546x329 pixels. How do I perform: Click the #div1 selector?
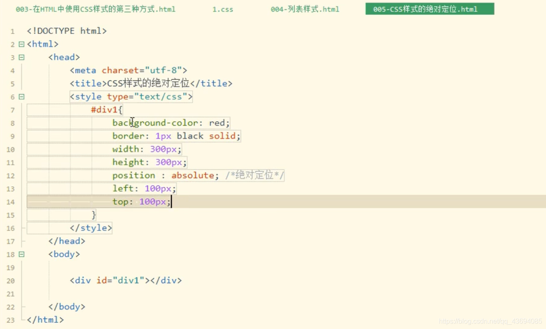tap(104, 110)
